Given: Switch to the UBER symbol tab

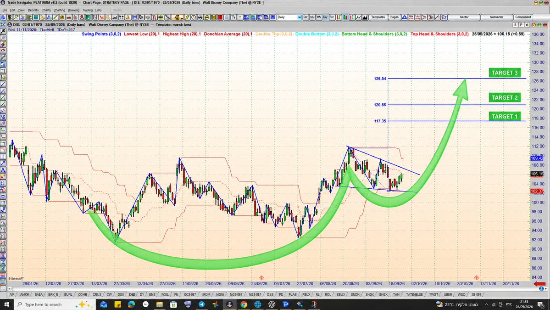Looking at the screenshot, I should pyautogui.click(x=448, y=294).
